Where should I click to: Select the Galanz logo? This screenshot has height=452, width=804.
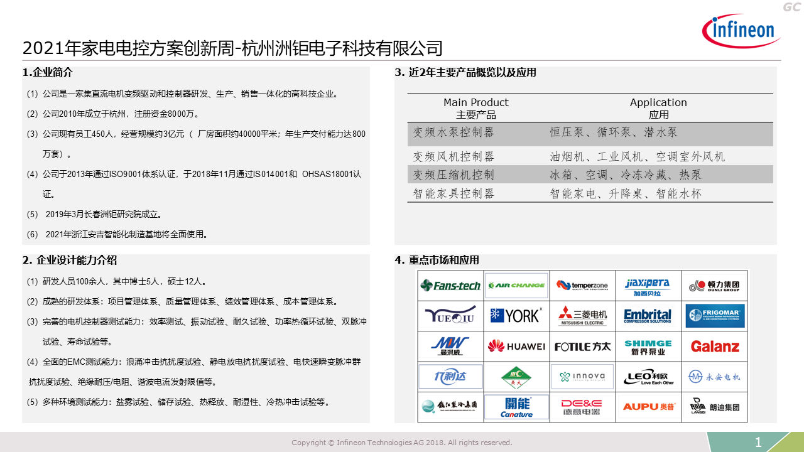point(715,347)
